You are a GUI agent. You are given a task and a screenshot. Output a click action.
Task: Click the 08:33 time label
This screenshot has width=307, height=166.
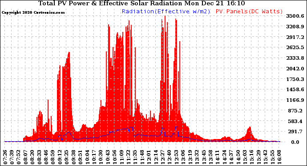(39, 157)
